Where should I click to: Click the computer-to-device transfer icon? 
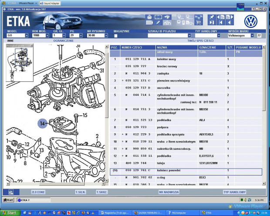pyautogui.click(x=181, y=23)
